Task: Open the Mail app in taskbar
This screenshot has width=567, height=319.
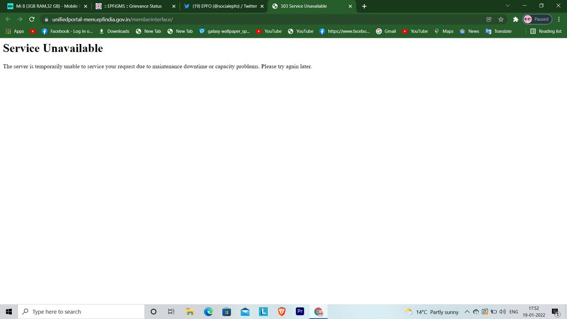Action: (245, 311)
